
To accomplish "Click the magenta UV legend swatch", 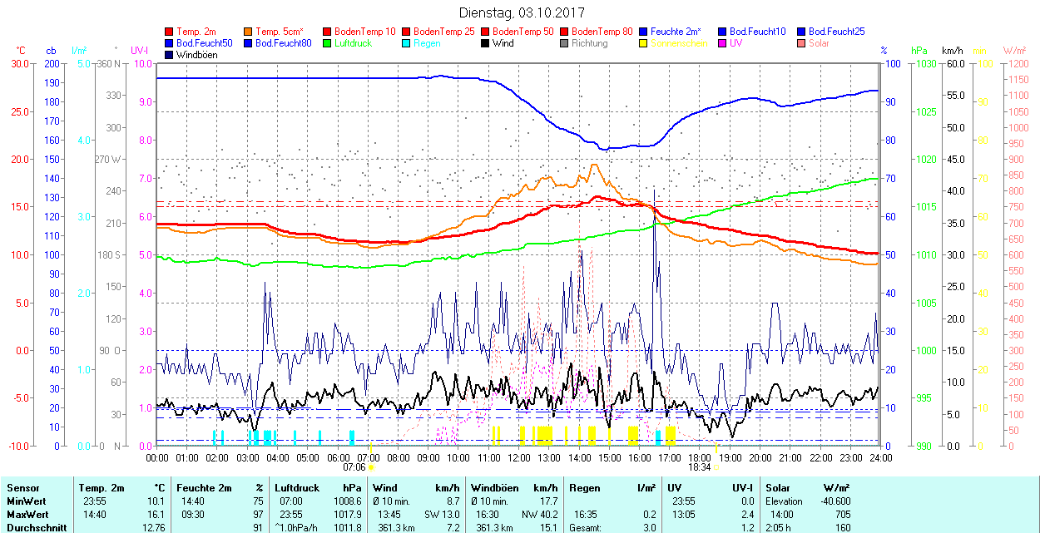I will point(723,43).
